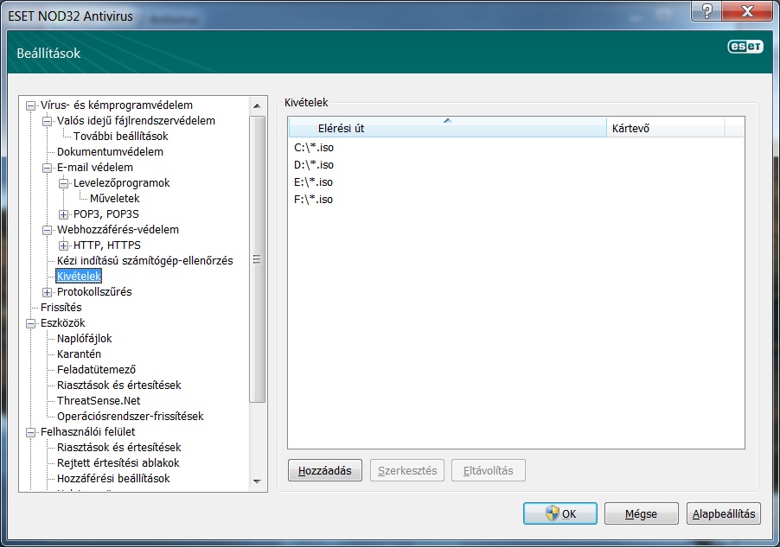Click the tree scrollbar down arrow
Screen dimensions: 780x548
(x=256, y=481)
